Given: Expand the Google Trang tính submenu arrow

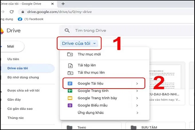Looking at the screenshot, I should [x=137, y=91].
